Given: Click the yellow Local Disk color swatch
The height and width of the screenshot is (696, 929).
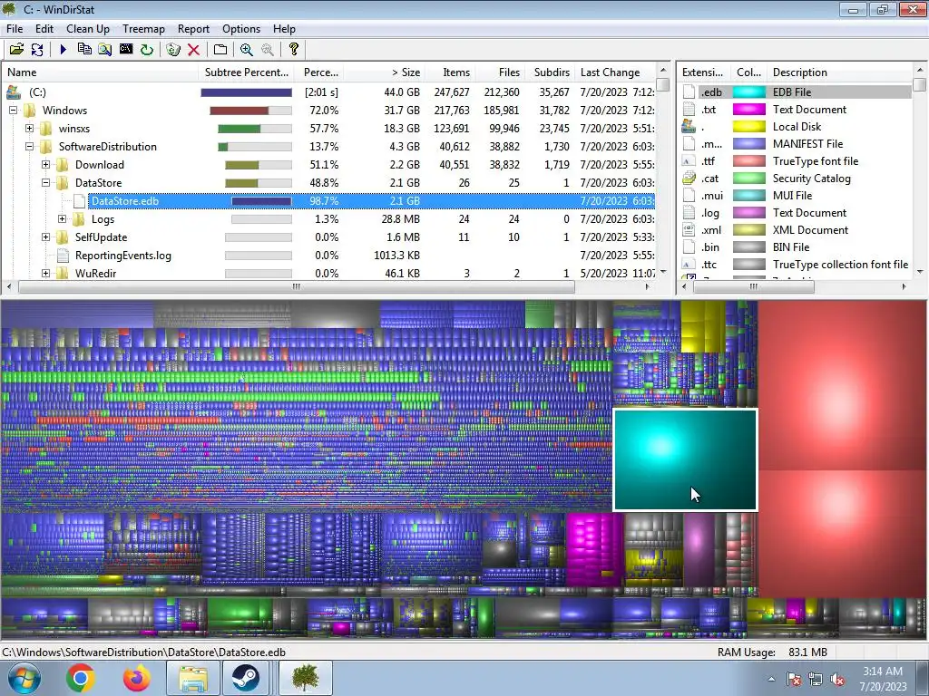Looking at the screenshot, I should [x=748, y=127].
